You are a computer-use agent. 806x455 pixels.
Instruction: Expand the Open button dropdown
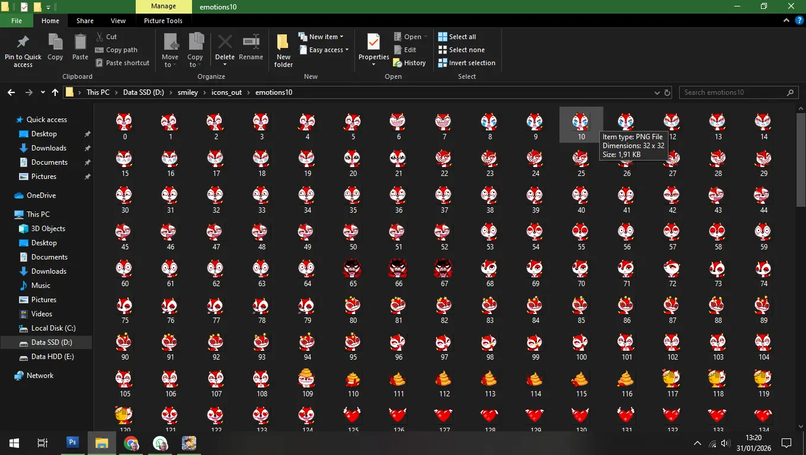[426, 37]
